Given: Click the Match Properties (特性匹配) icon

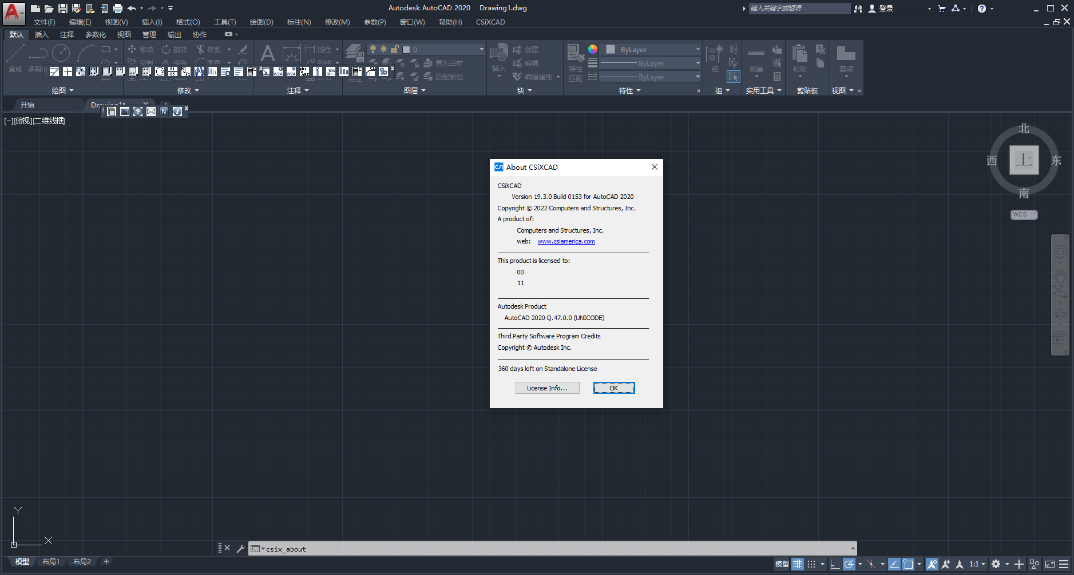Looking at the screenshot, I should [576, 63].
